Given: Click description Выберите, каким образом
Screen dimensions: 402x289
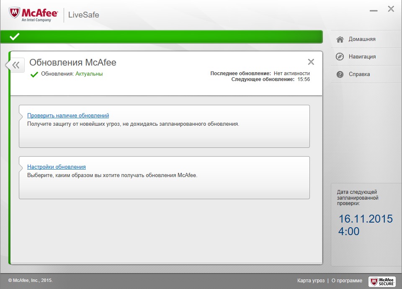Looking at the screenshot, I should click(112, 175).
